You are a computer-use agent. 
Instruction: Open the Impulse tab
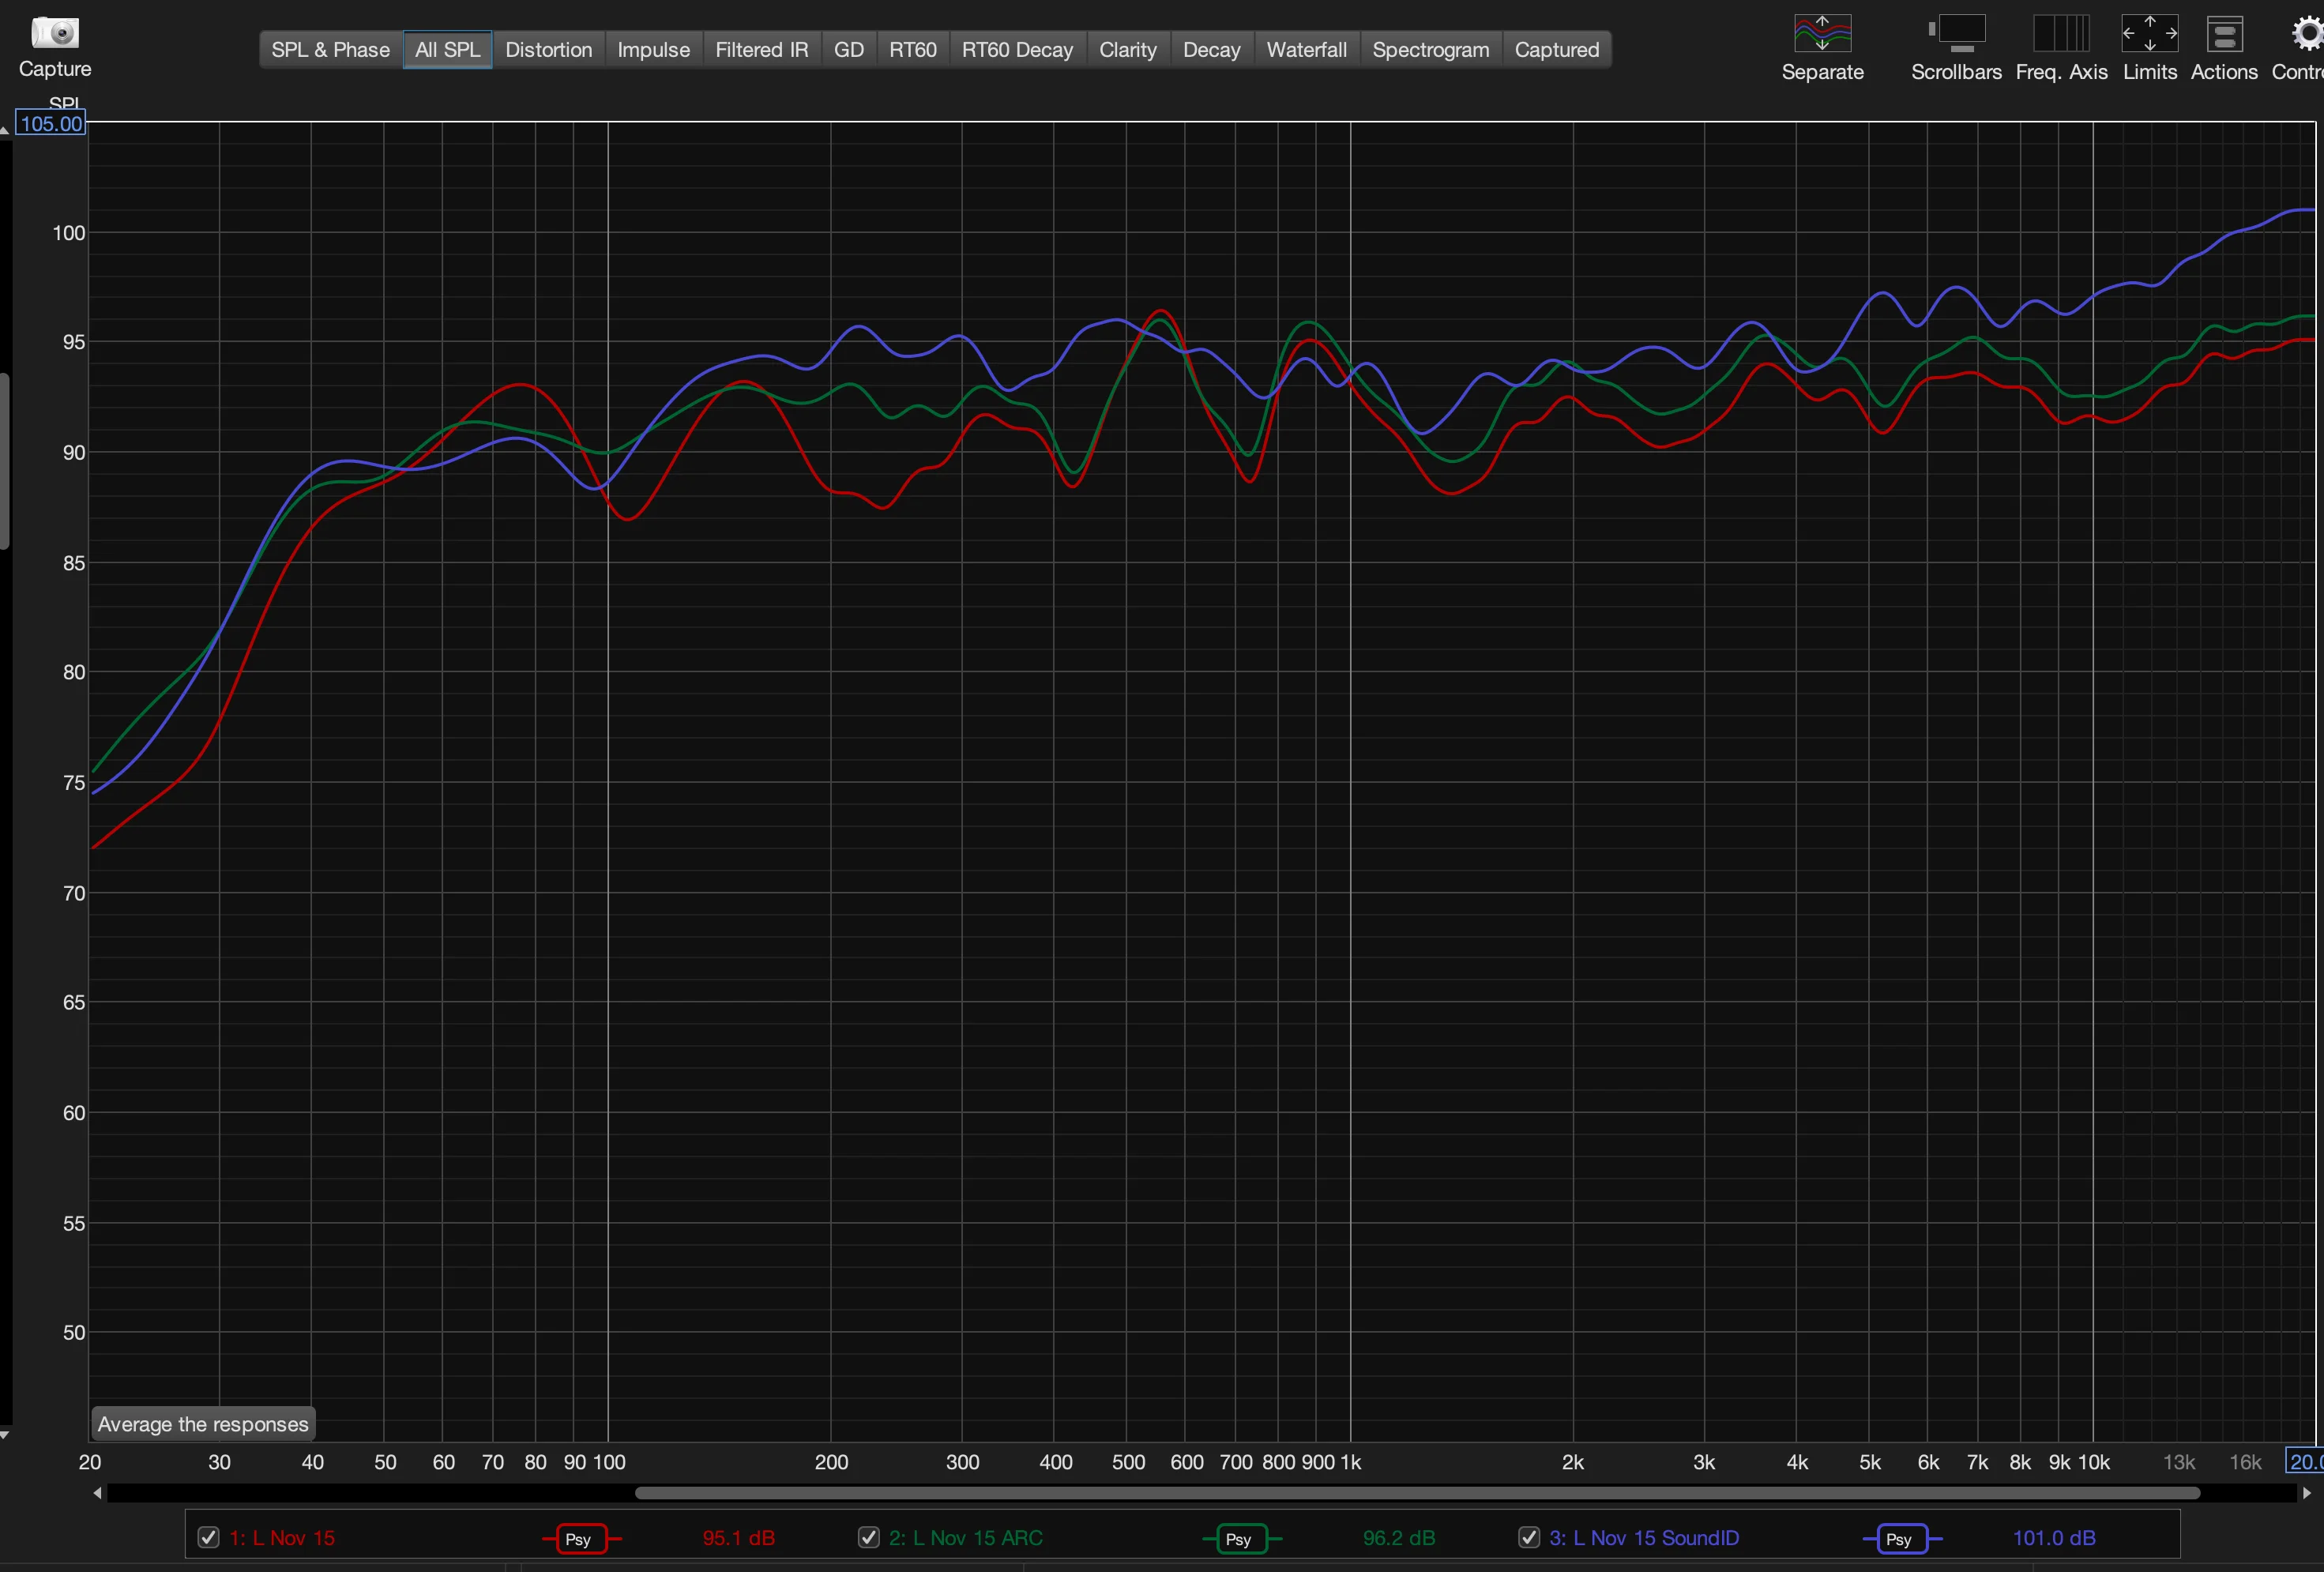tap(653, 50)
